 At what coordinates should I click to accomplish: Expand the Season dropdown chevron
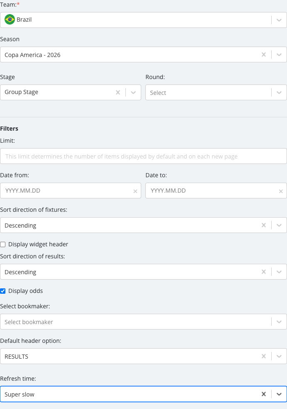(279, 55)
